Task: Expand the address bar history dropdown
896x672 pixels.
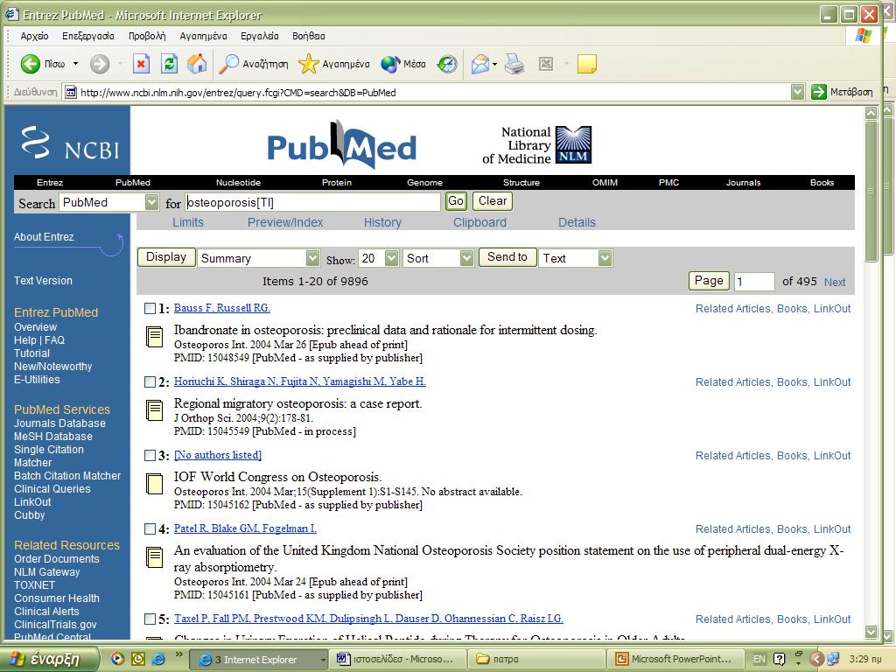Action: (798, 92)
